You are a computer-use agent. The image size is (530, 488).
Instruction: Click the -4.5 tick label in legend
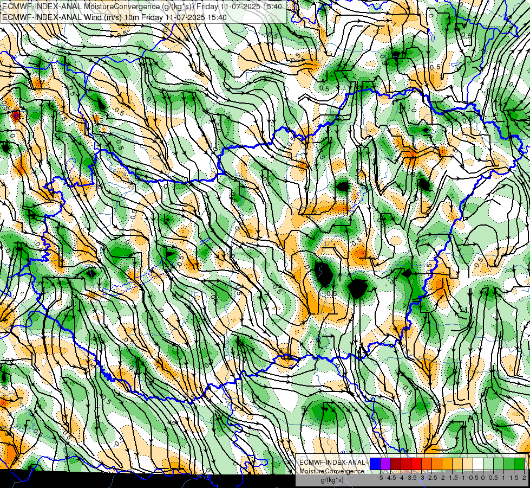coord(390,478)
